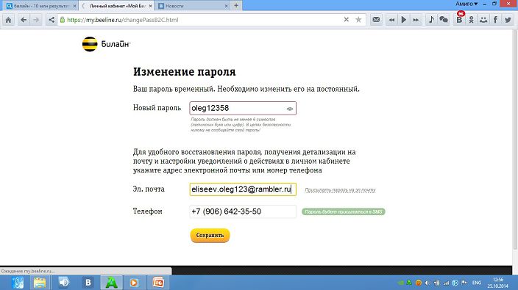Open the chat bubbles panel
This screenshot has width=518, height=290.
444,20
